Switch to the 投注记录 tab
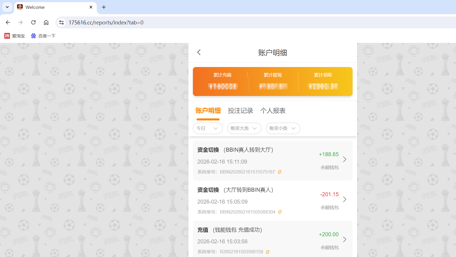This screenshot has height=257, width=456. click(x=240, y=111)
